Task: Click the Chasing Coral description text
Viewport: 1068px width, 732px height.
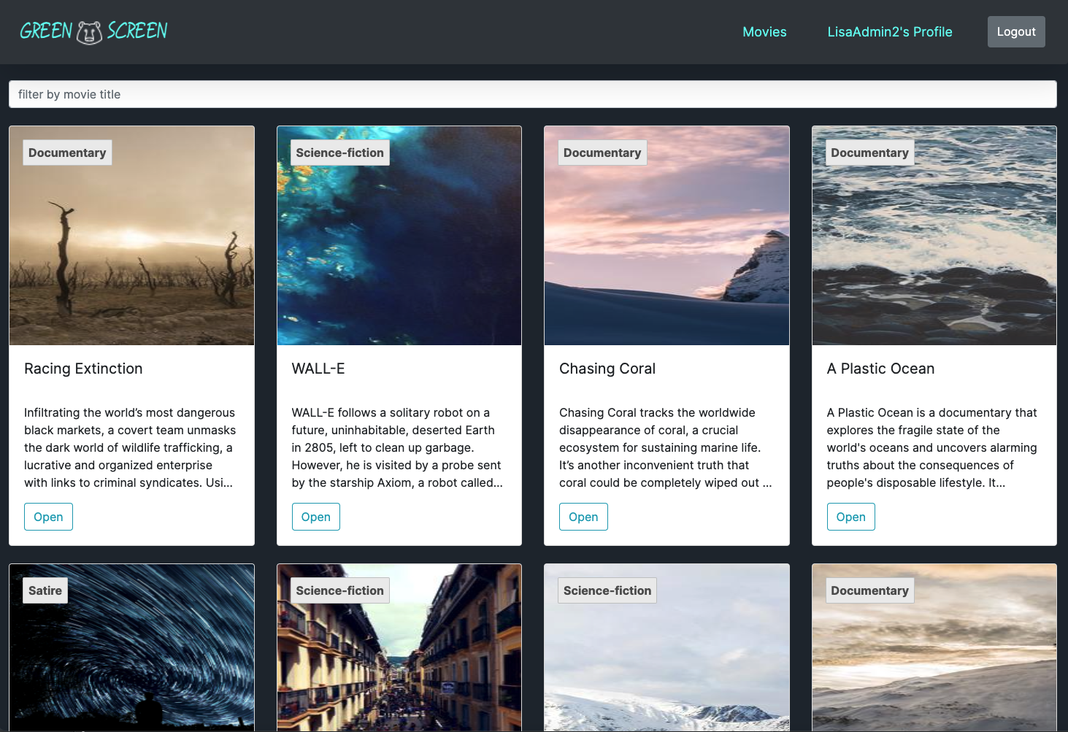Action: click(666, 447)
